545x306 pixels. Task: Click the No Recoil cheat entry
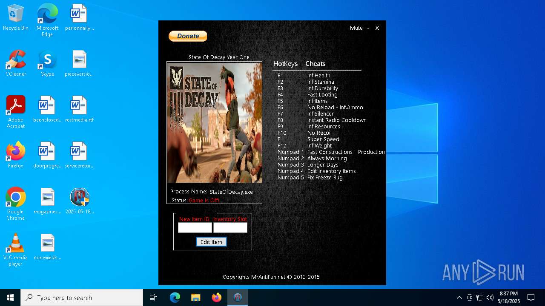coord(319,133)
